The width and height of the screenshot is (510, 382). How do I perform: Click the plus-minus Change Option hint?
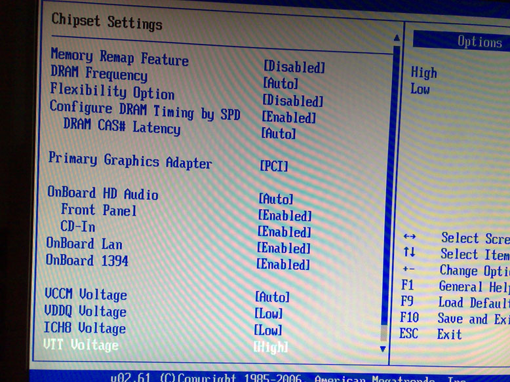tap(408, 269)
